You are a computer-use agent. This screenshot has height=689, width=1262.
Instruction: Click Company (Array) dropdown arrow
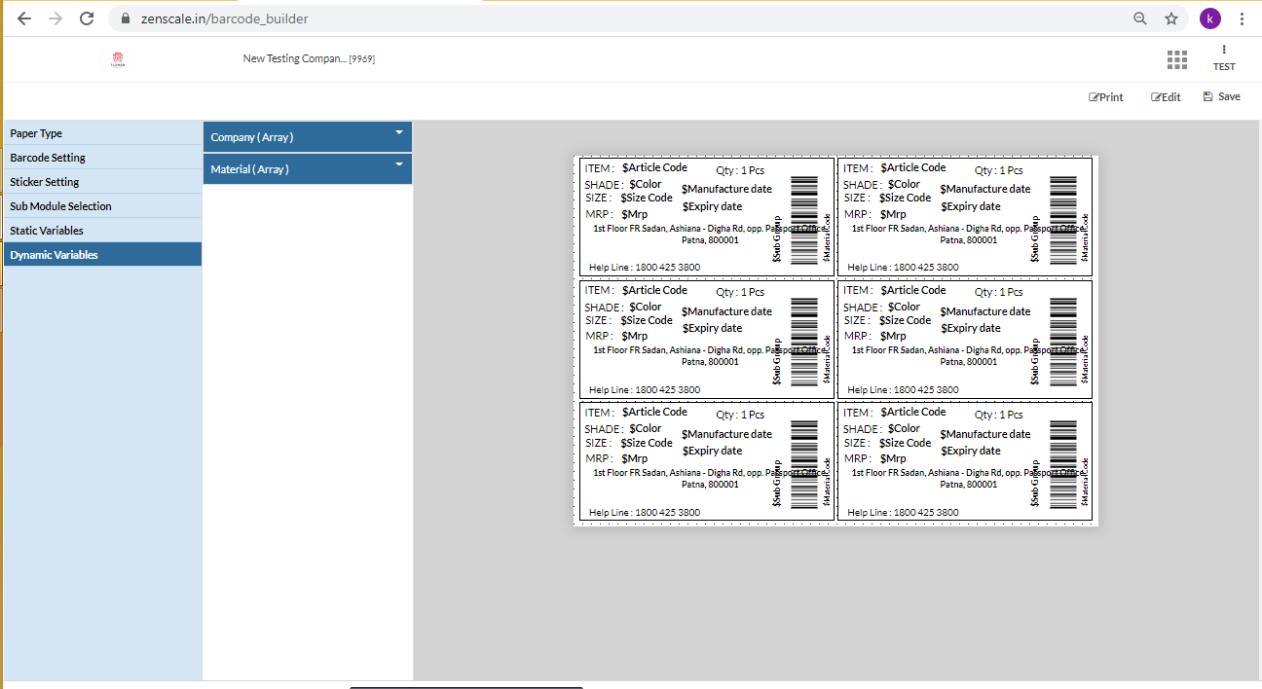pos(398,132)
